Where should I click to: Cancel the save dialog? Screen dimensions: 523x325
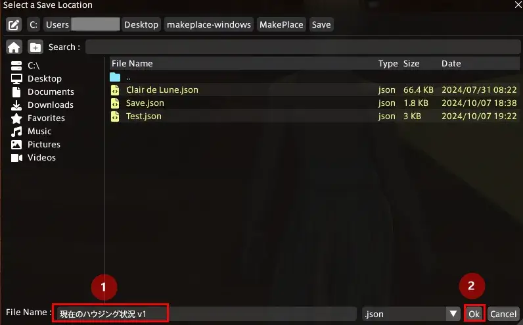(503, 314)
